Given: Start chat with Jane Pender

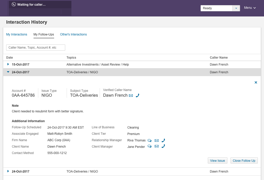Looking at the screenshot, I should (x=150, y=146).
